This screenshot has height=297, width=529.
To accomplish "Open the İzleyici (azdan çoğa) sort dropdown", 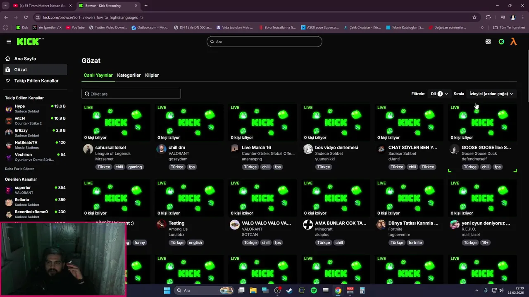I will 491,94.
